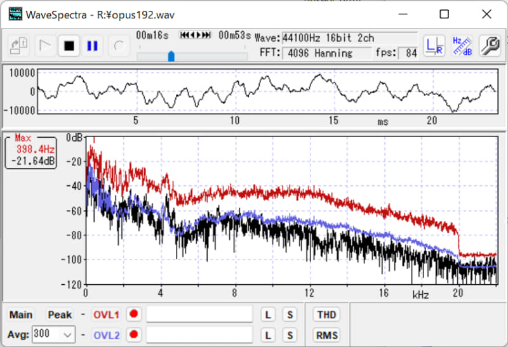Click the FFT 4096 Hanning field
Screen dimensions: 508x347
(x=326, y=53)
